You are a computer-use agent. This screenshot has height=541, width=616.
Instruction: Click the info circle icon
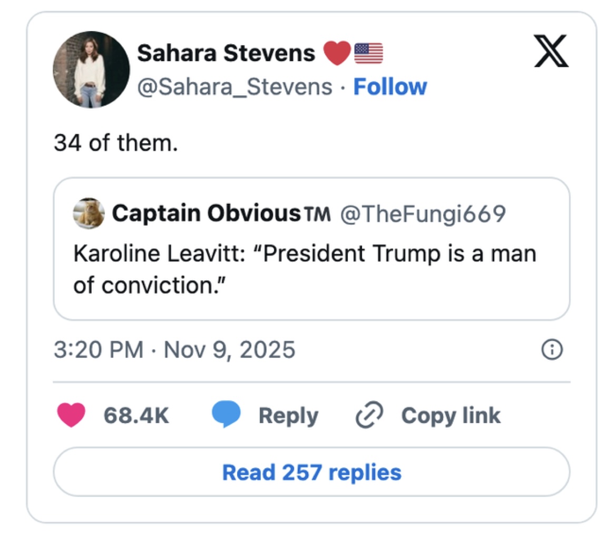pyautogui.click(x=551, y=349)
